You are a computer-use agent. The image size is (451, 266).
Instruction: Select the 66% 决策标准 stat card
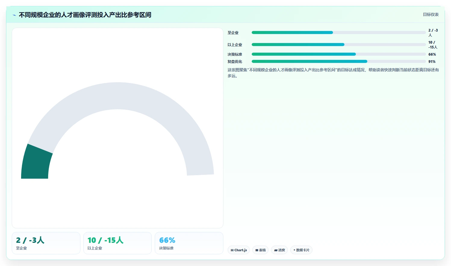click(x=189, y=243)
